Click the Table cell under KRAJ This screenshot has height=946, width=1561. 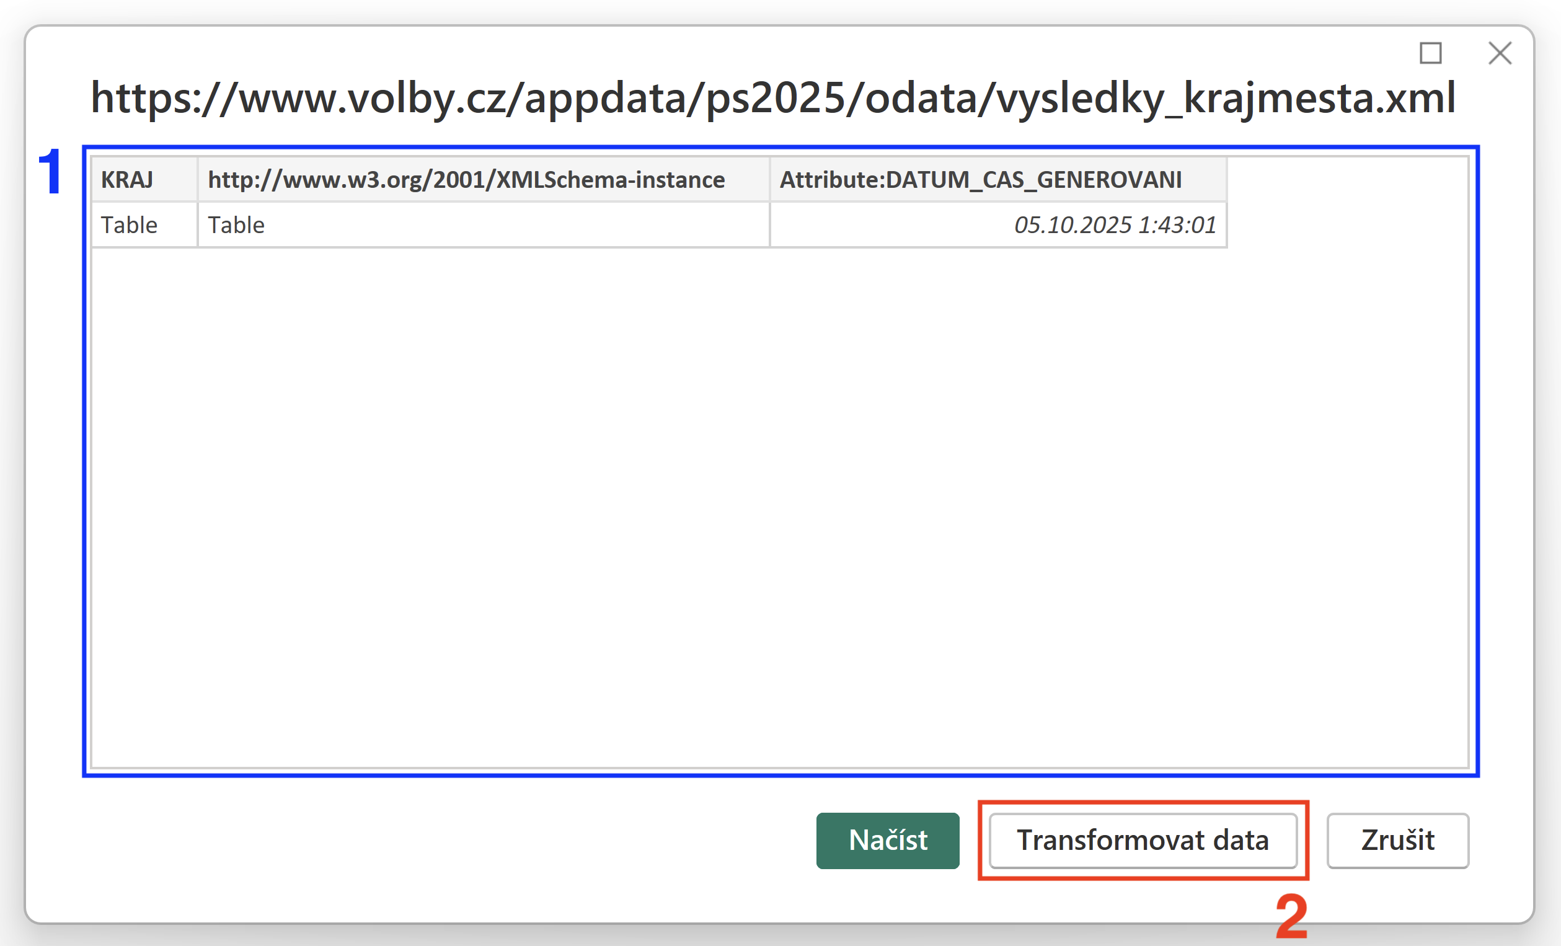coord(144,225)
